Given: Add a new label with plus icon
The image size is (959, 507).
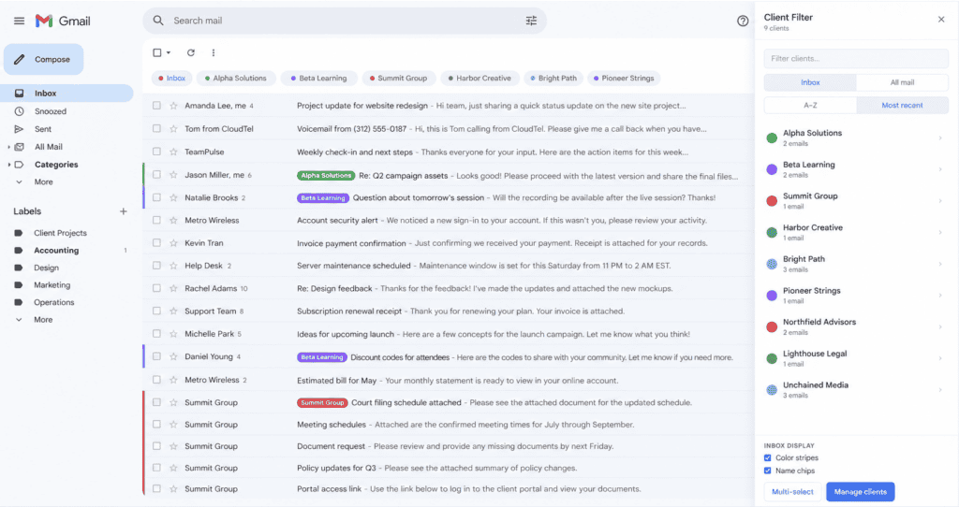Looking at the screenshot, I should pyautogui.click(x=123, y=211).
